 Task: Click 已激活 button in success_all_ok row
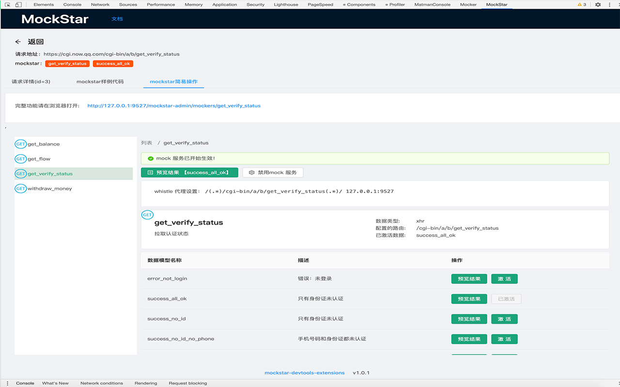click(x=506, y=299)
